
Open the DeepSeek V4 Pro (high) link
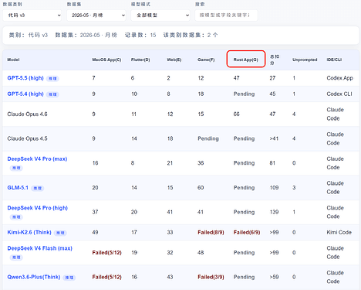point(38,208)
